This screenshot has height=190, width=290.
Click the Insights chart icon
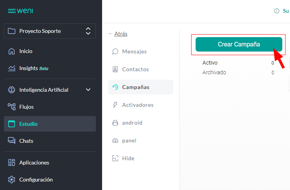12,68
